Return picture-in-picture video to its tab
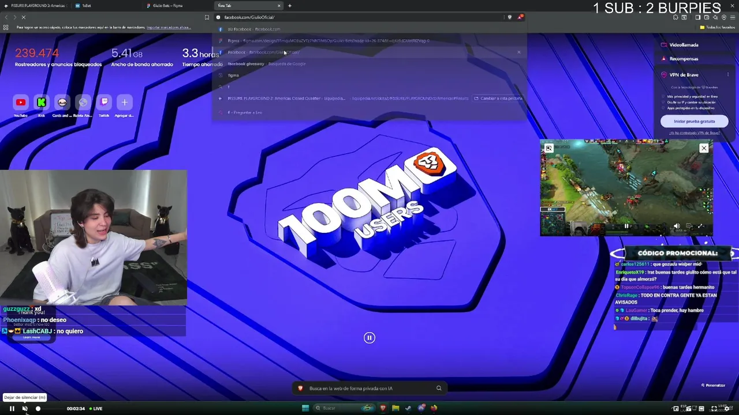Image resolution: width=739 pixels, height=415 pixels. pyautogui.click(x=548, y=148)
